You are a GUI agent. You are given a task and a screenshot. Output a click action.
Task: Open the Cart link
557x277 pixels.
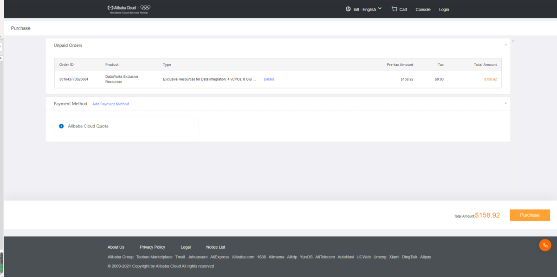point(403,9)
